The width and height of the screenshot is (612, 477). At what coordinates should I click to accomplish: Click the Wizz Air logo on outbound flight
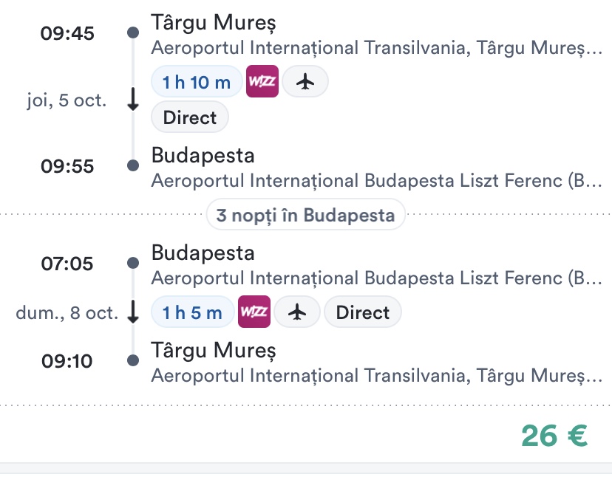(262, 82)
